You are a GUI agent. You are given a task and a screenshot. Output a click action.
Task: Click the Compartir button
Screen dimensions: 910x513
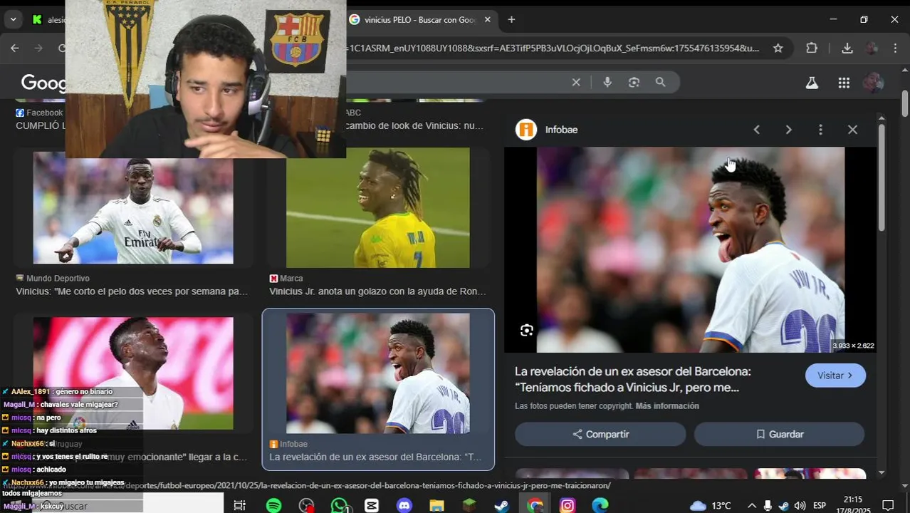click(x=600, y=434)
